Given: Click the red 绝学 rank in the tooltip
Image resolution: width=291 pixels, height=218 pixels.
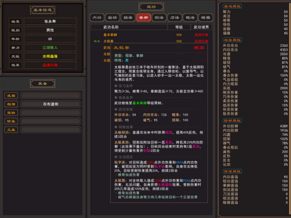Looking at the screenshot, I should (199, 48).
